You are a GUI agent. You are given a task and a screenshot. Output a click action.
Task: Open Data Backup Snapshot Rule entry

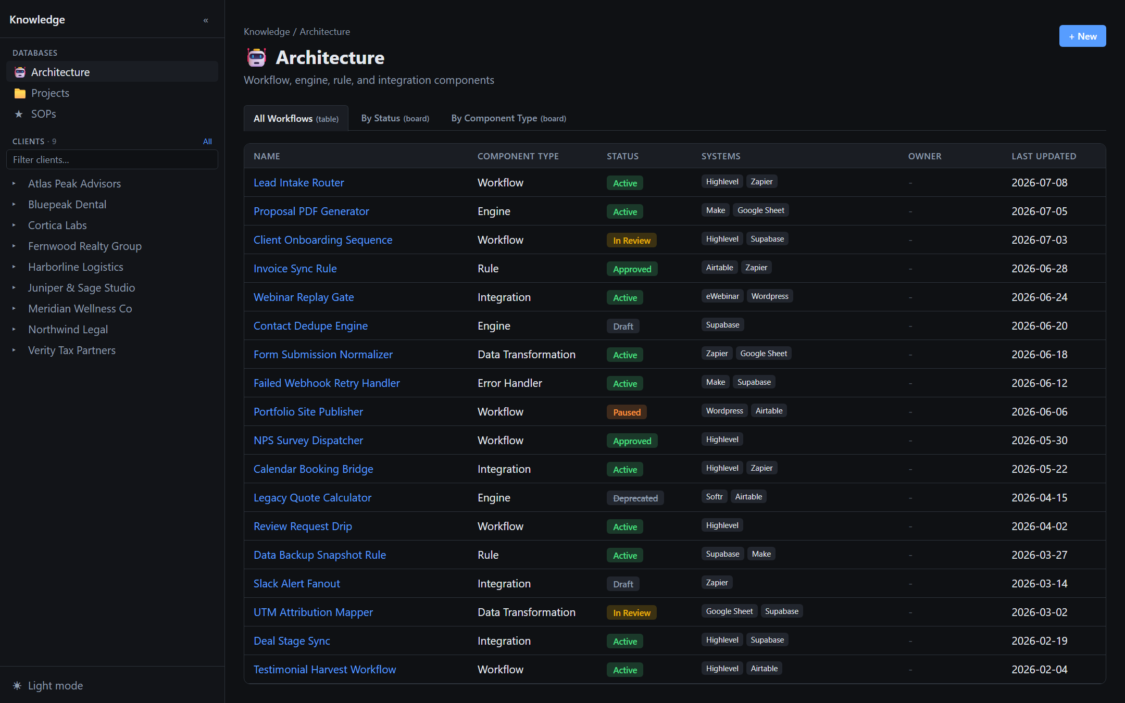319,555
